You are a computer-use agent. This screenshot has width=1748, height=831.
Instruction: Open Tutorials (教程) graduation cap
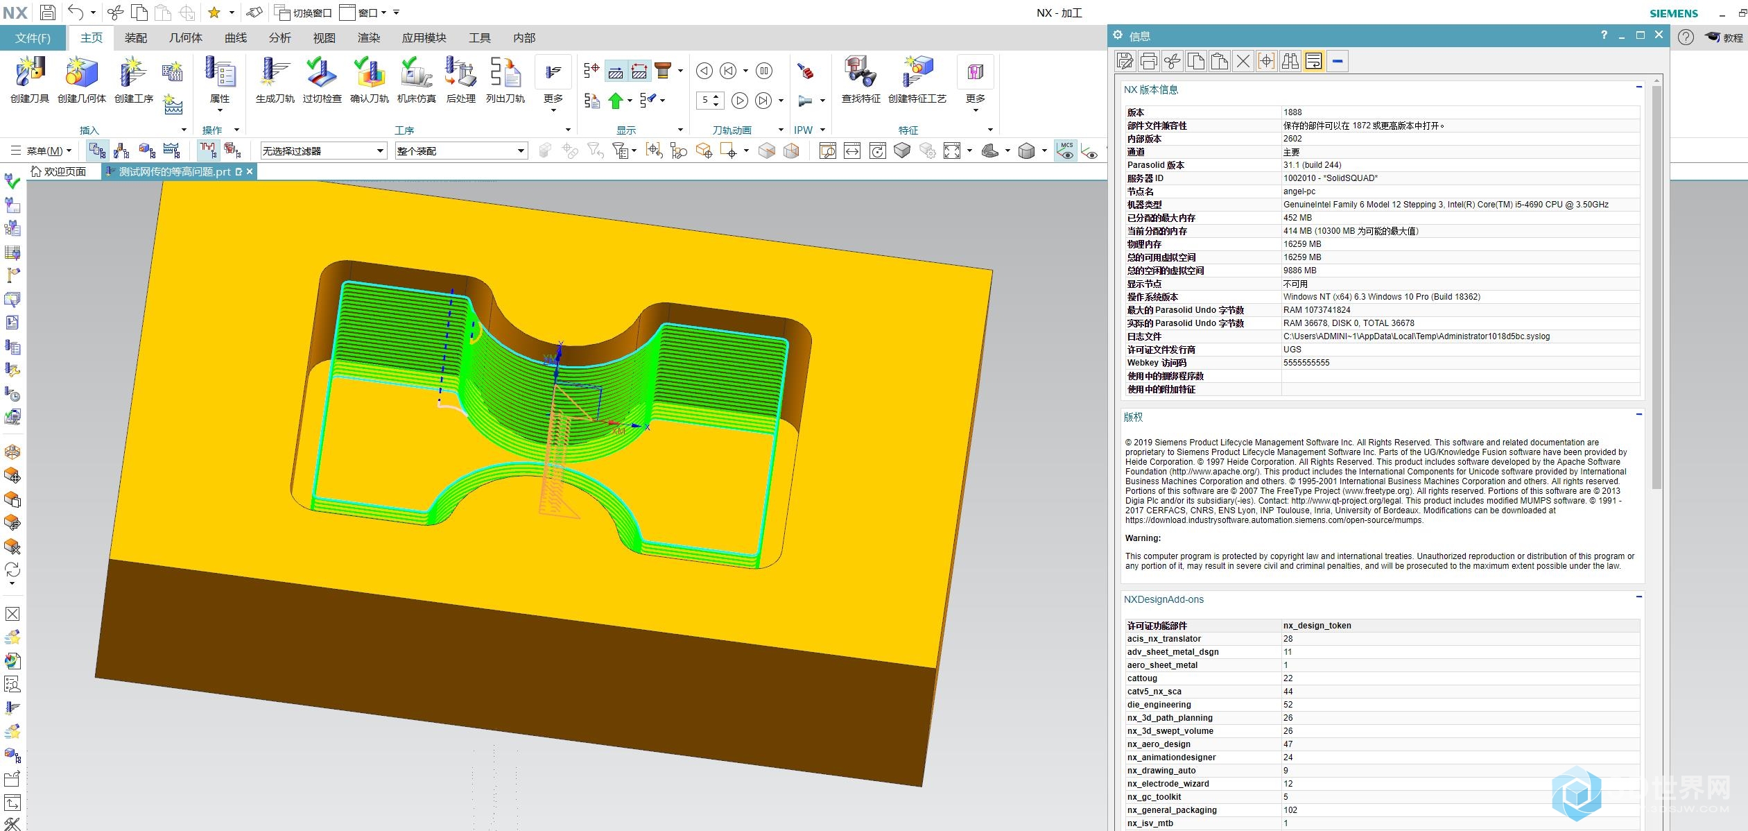(x=1724, y=37)
